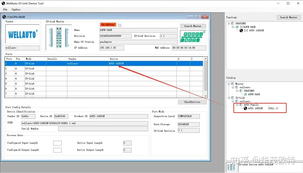Click the (1)AUPN 8A0B window icon
Image resolution: width=303 pixels, height=173 pixels.
[4, 17]
